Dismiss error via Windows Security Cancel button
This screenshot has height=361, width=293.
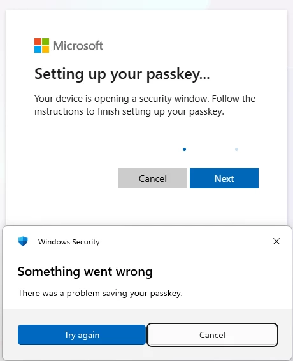(212, 335)
